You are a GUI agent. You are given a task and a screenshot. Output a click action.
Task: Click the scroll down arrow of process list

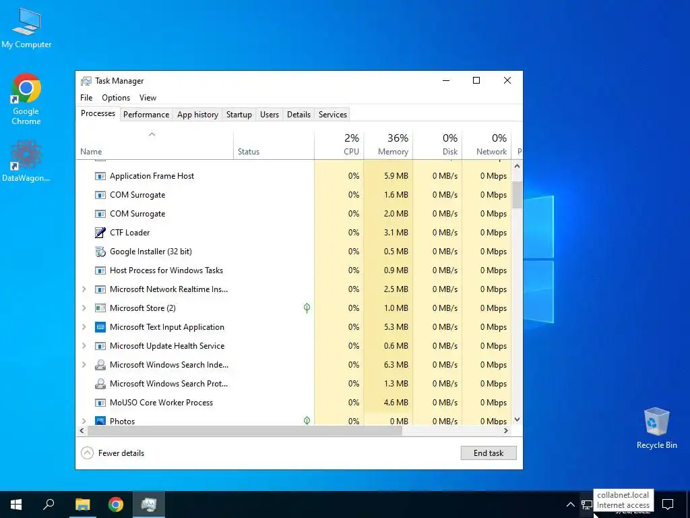517,420
